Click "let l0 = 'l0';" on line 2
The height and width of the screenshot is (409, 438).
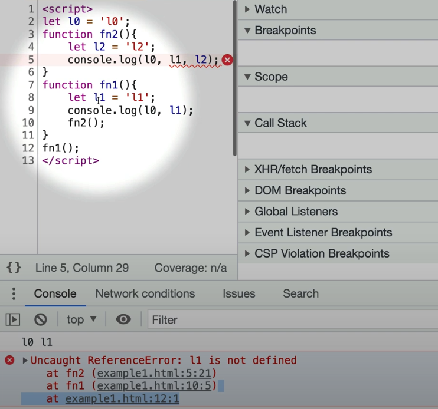click(86, 21)
